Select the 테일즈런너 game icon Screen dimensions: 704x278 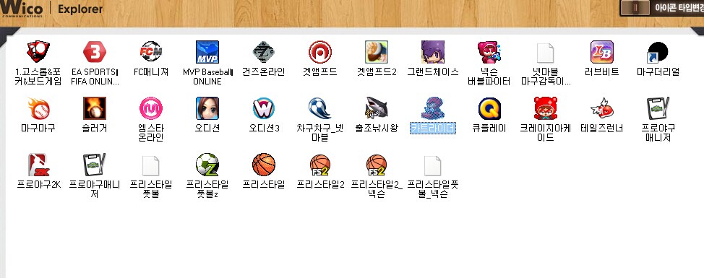tap(602, 108)
